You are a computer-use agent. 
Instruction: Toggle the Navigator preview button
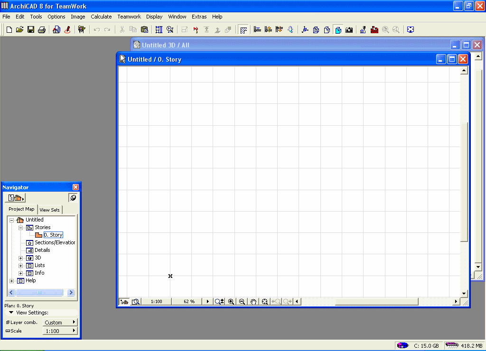point(73,198)
